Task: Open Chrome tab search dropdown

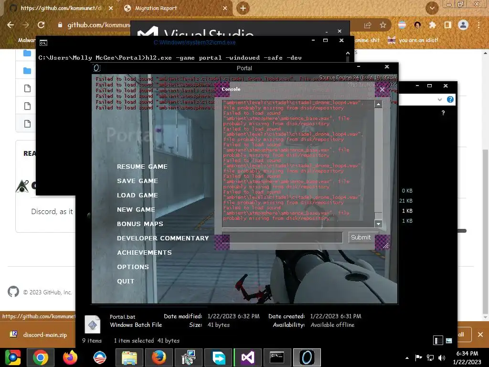Action: coord(432,9)
